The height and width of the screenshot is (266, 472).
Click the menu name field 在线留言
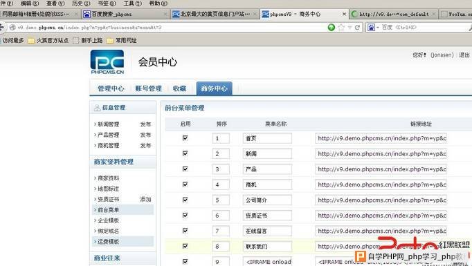coord(267,231)
